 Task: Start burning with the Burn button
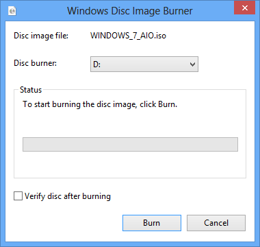click(152, 223)
